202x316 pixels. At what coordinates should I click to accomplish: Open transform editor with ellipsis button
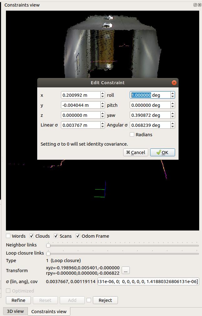[125, 271]
